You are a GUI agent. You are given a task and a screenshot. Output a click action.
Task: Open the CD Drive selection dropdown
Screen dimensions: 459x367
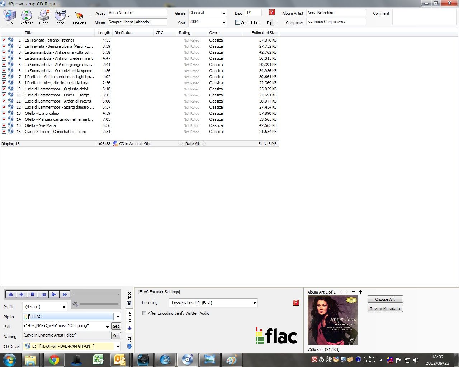[118, 346]
